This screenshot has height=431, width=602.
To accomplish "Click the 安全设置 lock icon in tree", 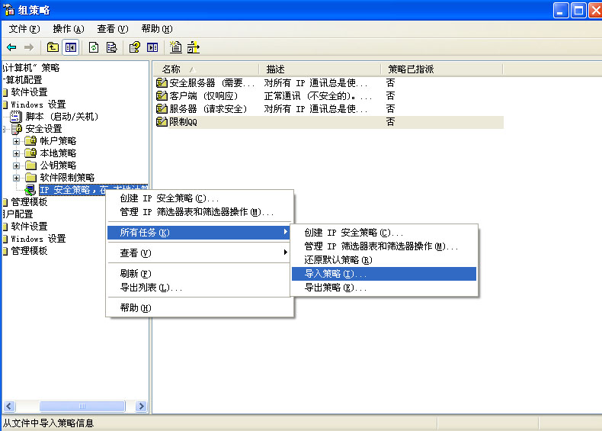I will point(17,128).
